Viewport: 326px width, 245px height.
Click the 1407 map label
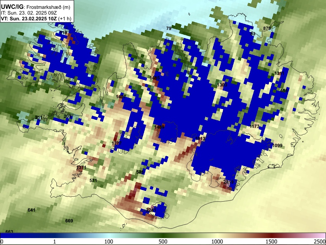[x=121, y=97]
